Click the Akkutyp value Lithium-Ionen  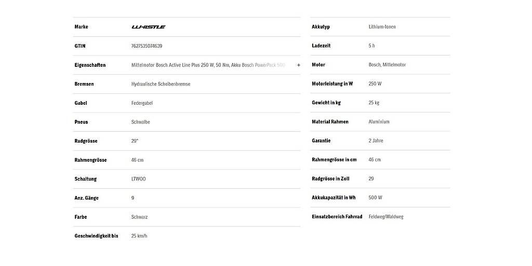(x=382, y=27)
